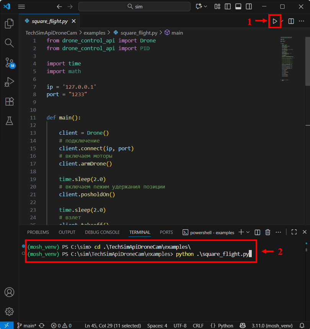Expand the Copilot dropdown in the title bar
Image resolution: width=310 pixels, height=329 pixels.
click(206, 7)
